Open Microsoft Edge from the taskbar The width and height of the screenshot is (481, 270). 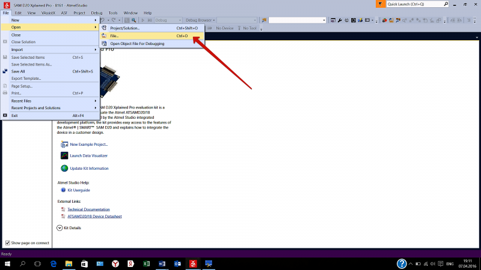54,263
